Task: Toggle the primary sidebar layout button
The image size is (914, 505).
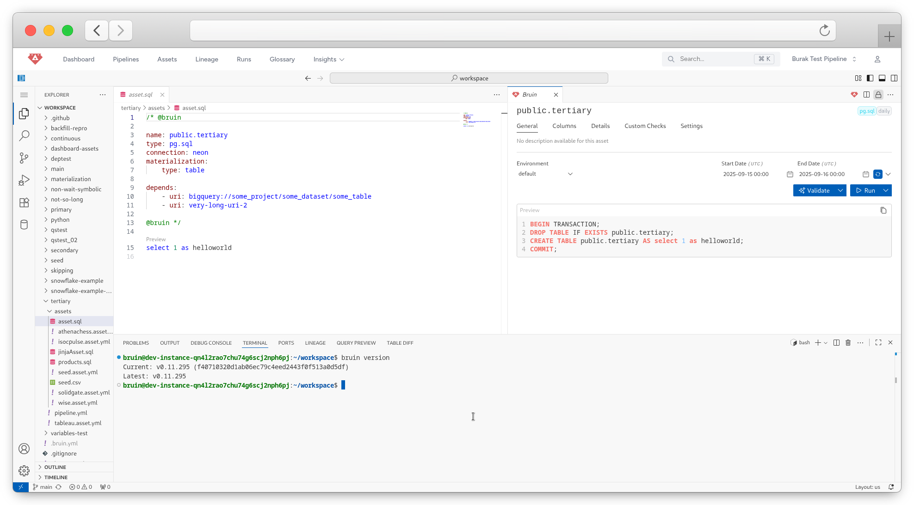Action: tap(870, 78)
